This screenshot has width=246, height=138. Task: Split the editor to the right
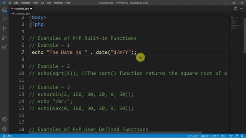click(236, 8)
